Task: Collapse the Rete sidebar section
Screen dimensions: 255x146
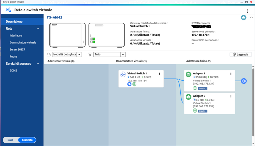Action: pos(38,29)
